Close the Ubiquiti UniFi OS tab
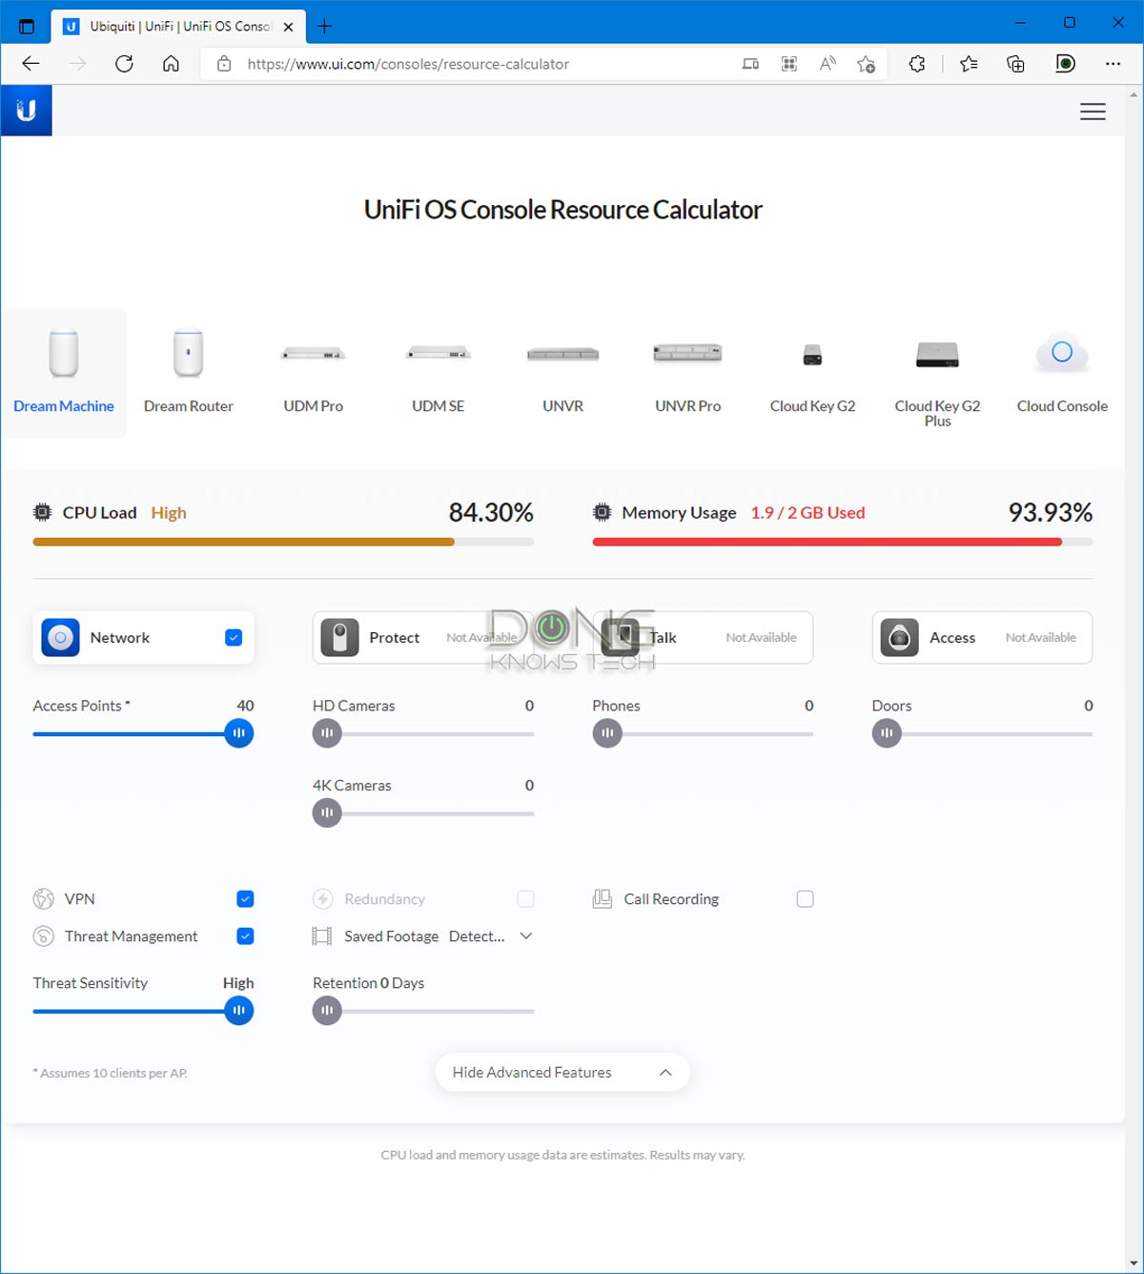Screen dimensions: 1144x1274 click(x=288, y=27)
